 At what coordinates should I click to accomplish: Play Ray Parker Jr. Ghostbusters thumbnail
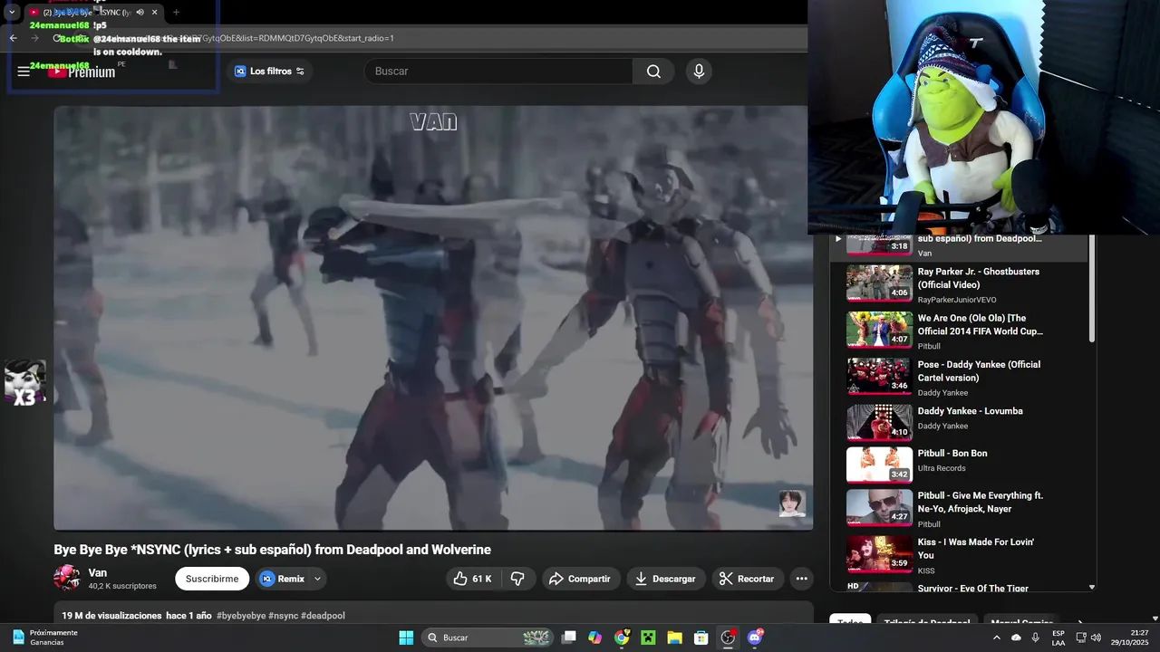[879, 283]
